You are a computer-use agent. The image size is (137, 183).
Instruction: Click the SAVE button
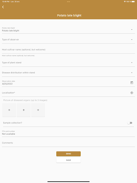(68, 160)
